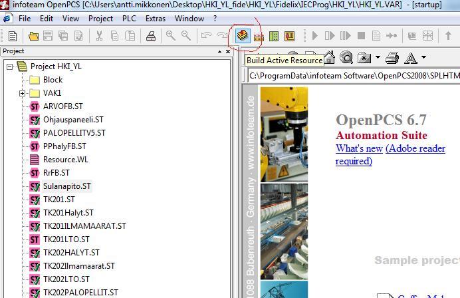Select TK202Ilmamaarat.ST file
This screenshot has height=298, width=460.
click(79, 266)
